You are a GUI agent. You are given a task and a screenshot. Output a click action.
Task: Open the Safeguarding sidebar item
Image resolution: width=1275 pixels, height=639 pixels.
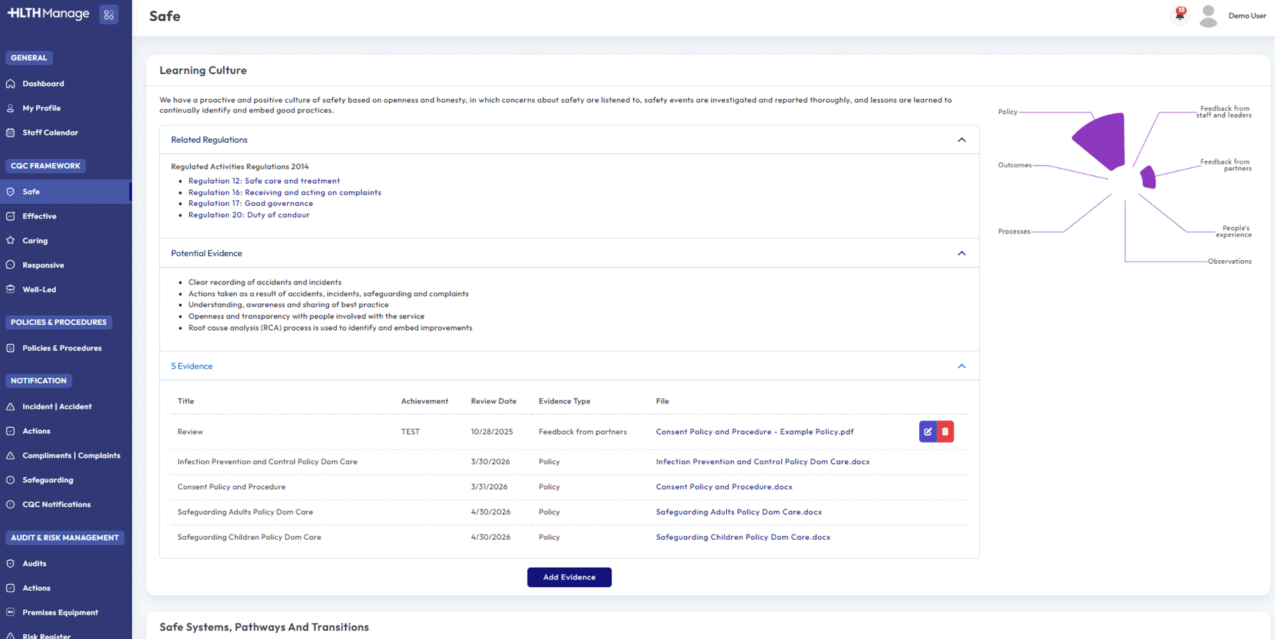[x=48, y=480]
